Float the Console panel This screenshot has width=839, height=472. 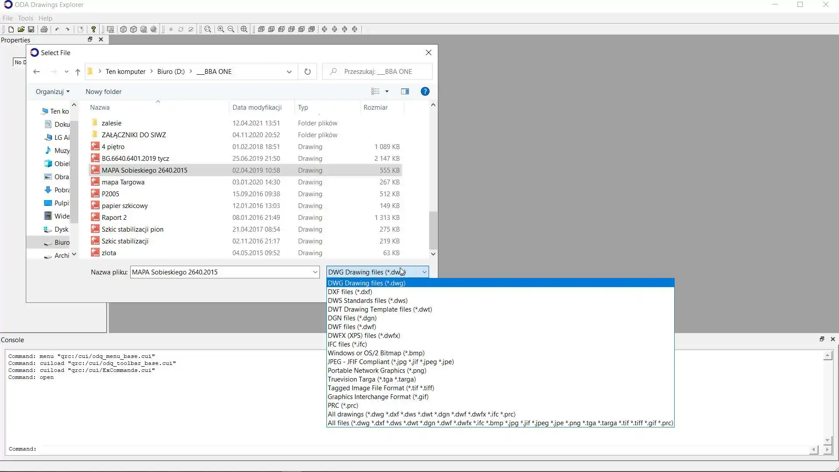822,339
